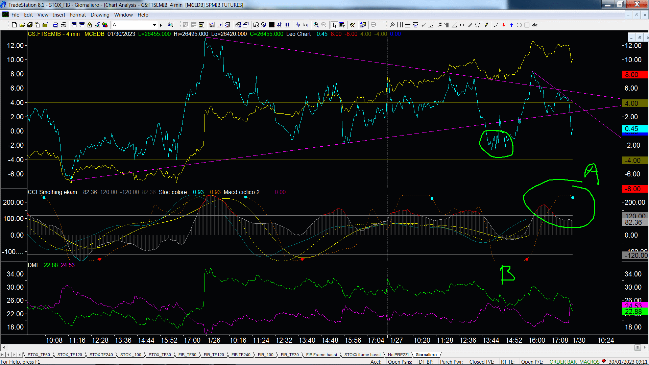Switch to the STOX TF240 workspace tab

tap(101, 355)
